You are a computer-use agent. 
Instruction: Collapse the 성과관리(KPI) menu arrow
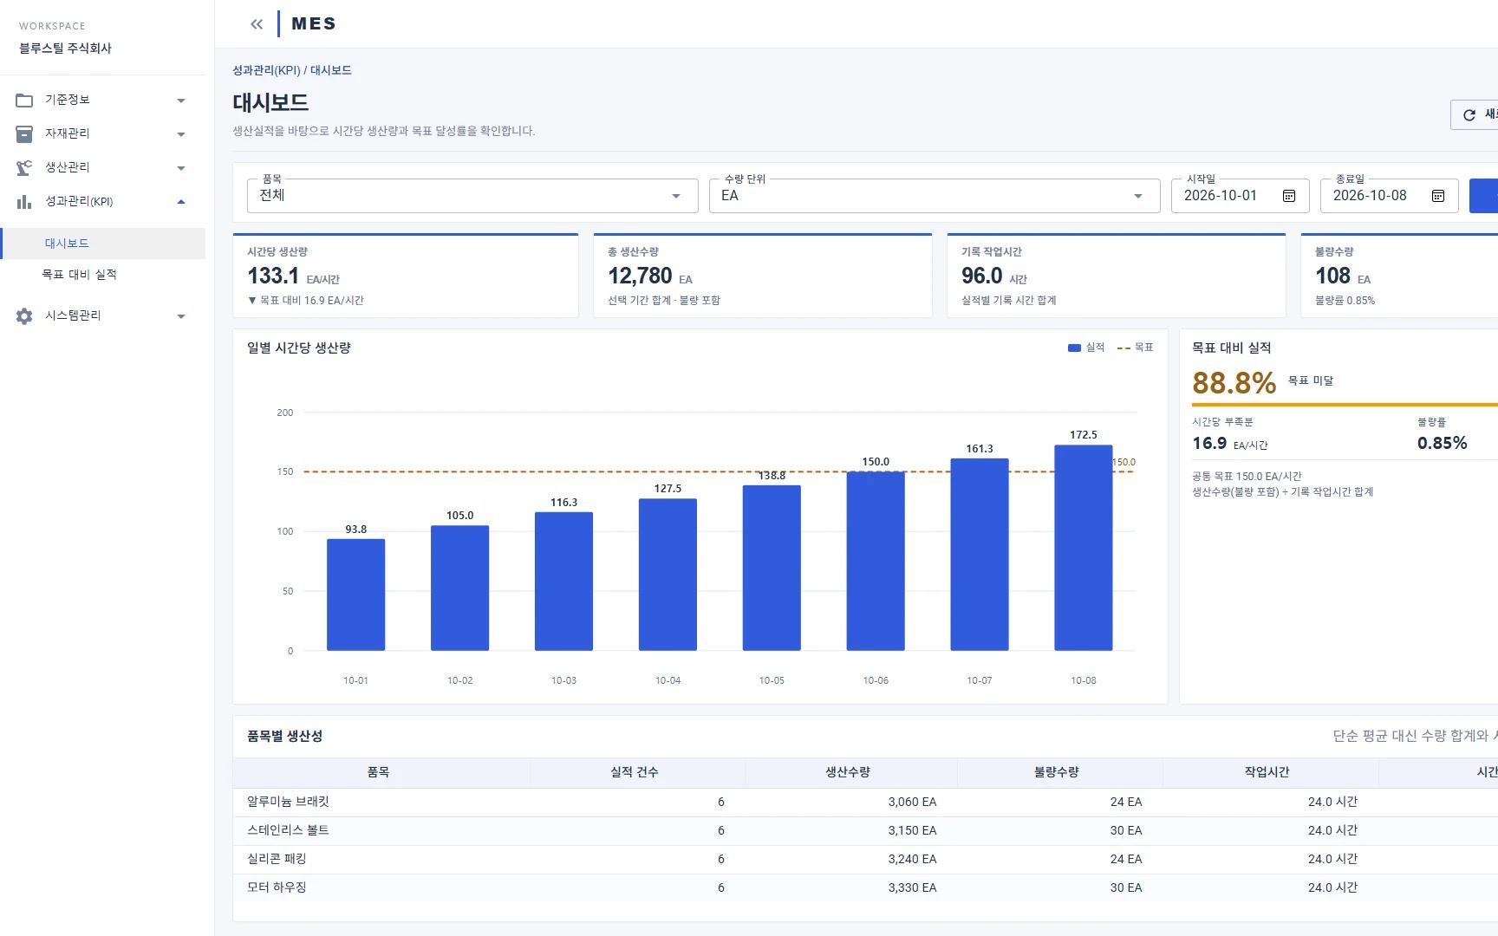coord(181,202)
